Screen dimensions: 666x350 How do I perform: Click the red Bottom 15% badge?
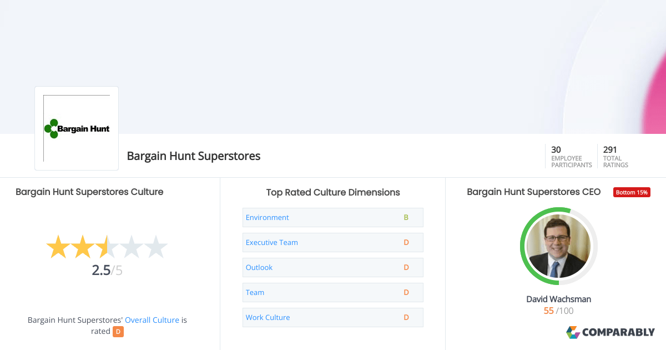click(632, 192)
